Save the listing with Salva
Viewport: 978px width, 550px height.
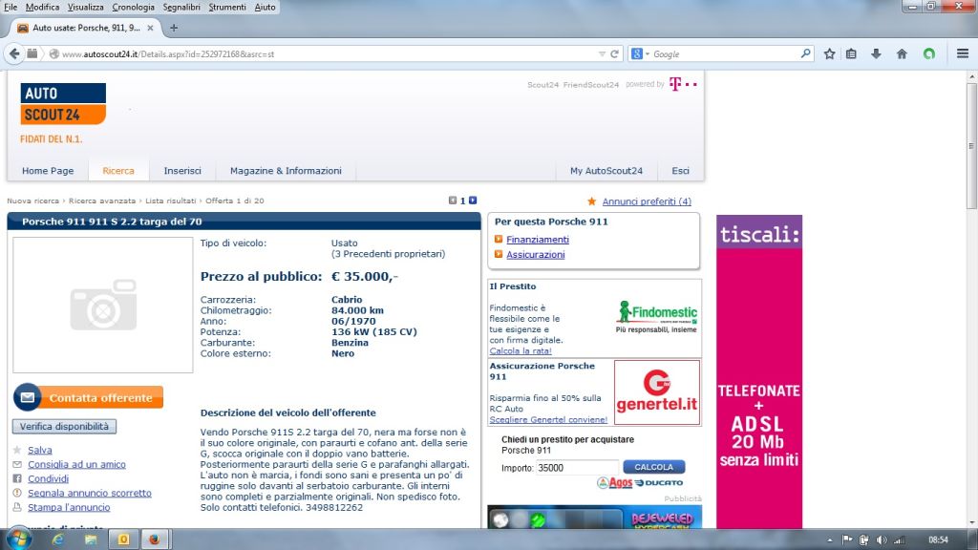pos(40,451)
